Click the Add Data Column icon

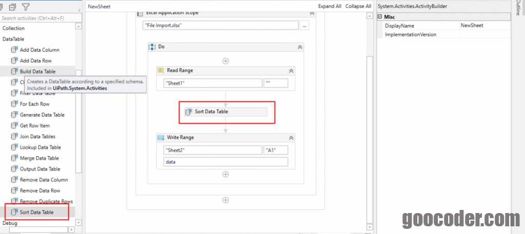pos(14,50)
